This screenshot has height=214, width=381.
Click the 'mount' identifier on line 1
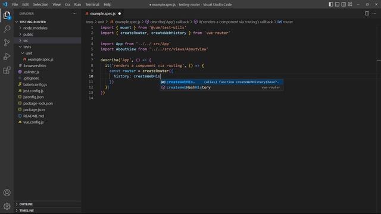(x=126, y=27)
